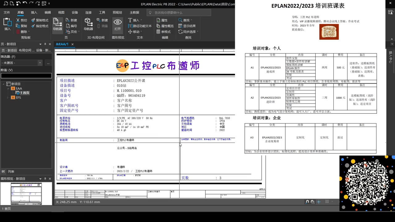Screen dimensions: 395x222
Task: Click the filter ellipsis (...) button
Action: (48, 63)
